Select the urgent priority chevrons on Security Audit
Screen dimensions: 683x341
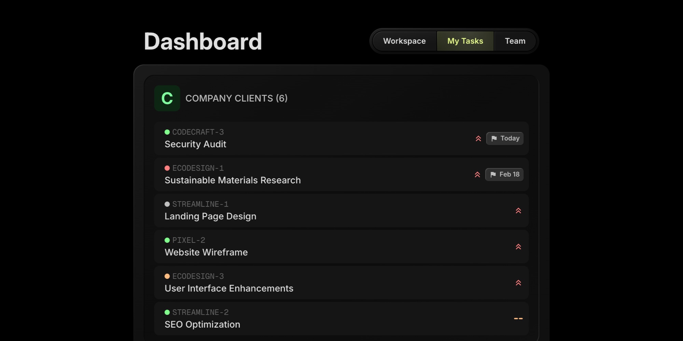tap(478, 138)
